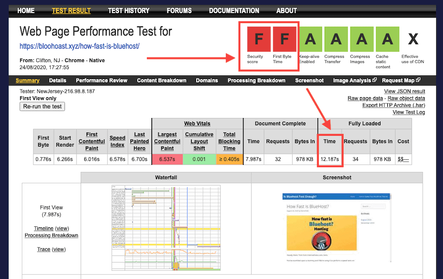This screenshot has width=443, height=279.
Task: Open the Raw object data link
Action: coord(406,98)
